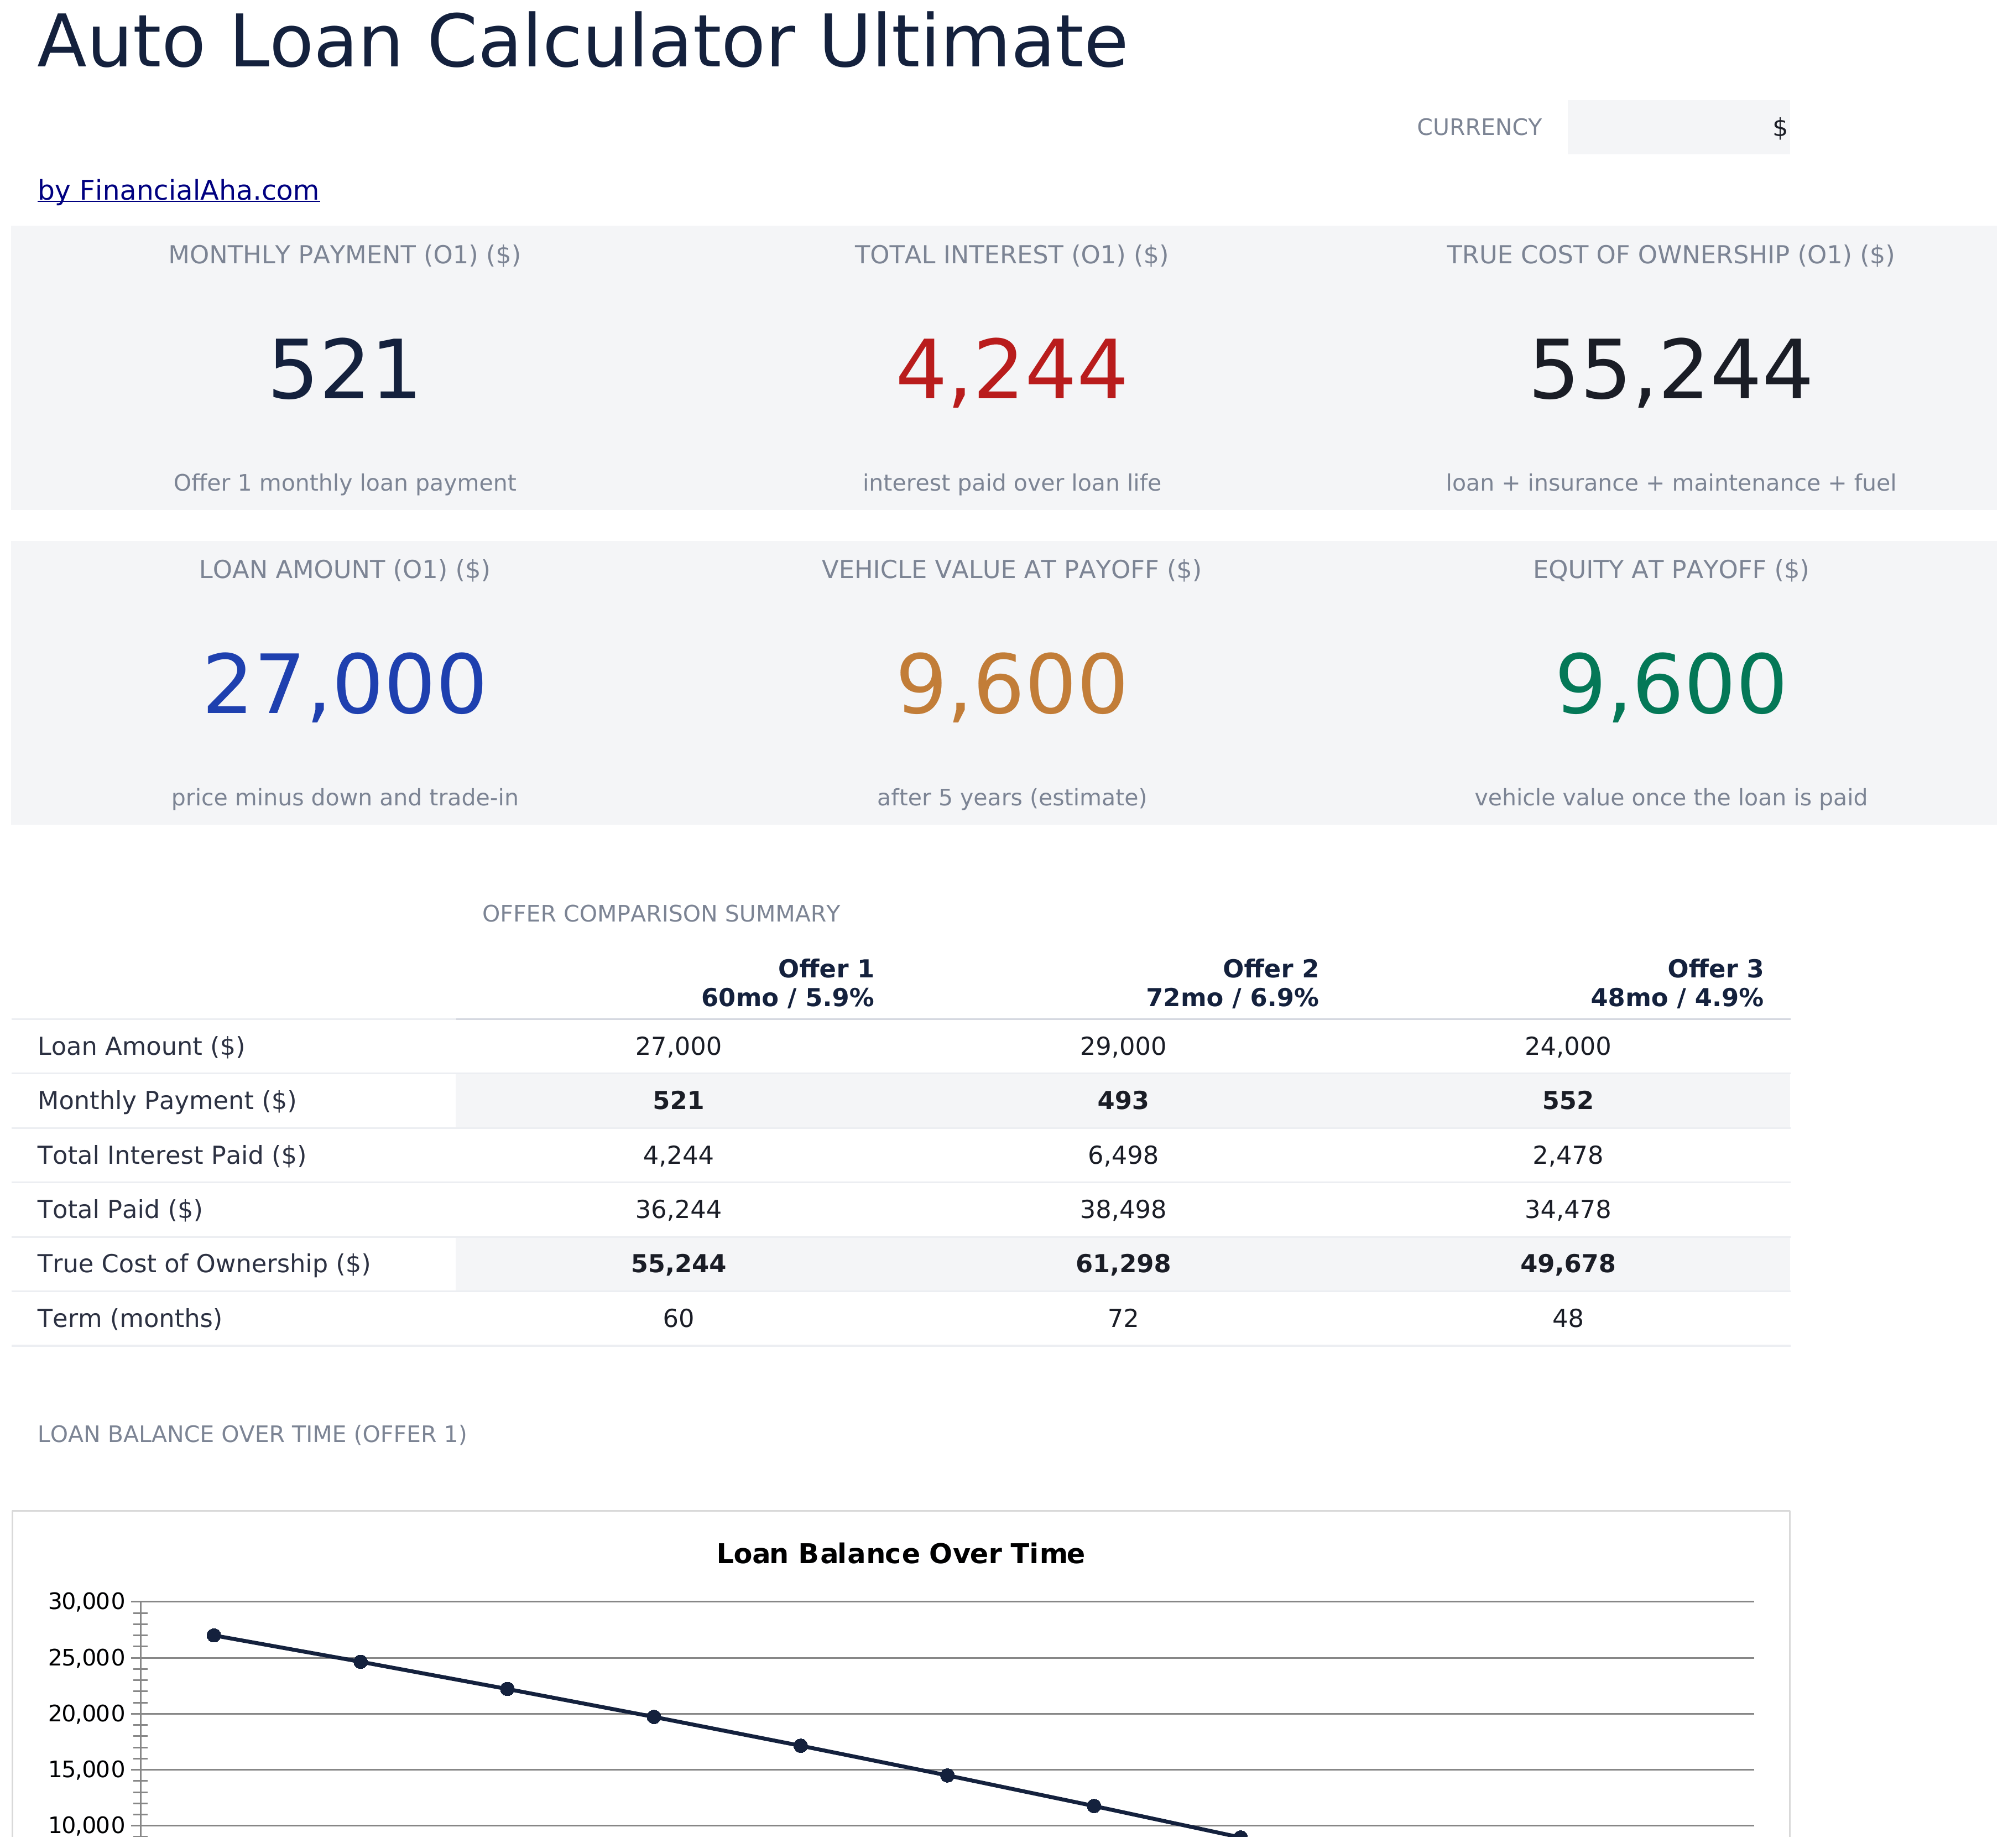Click the Total Interest Paid ($) row label
This screenshot has height=1848, width=2008.
pyautogui.click(x=171, y=1156)
